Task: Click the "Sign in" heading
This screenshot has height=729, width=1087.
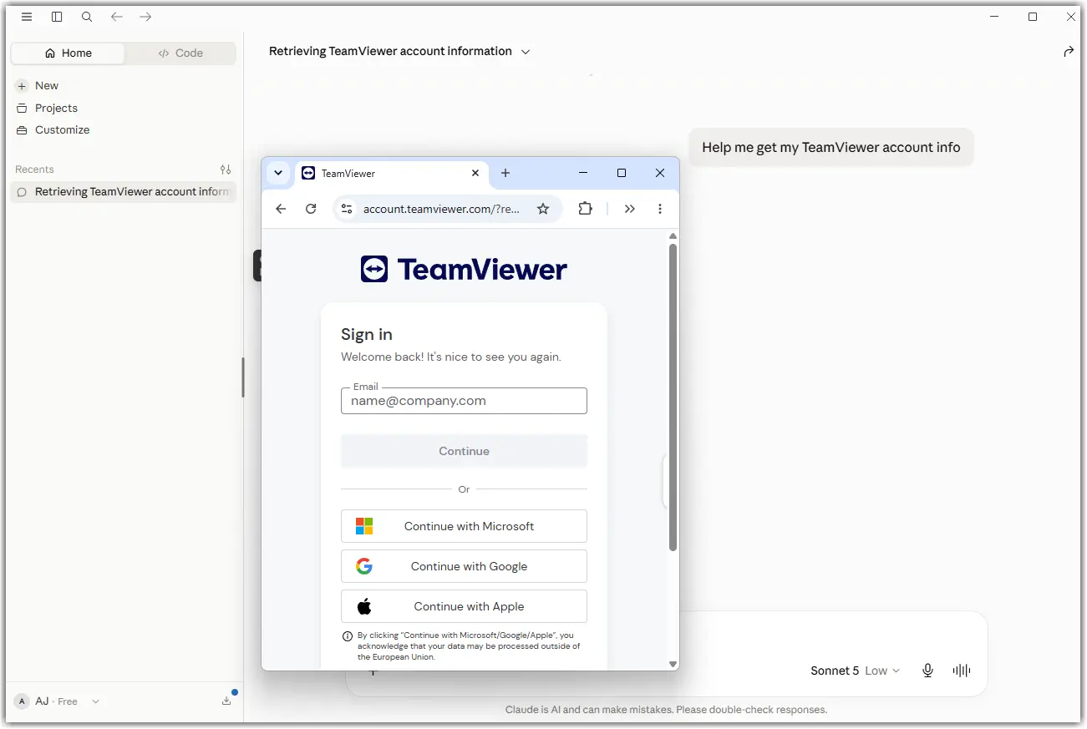Action: pos(367,334)
